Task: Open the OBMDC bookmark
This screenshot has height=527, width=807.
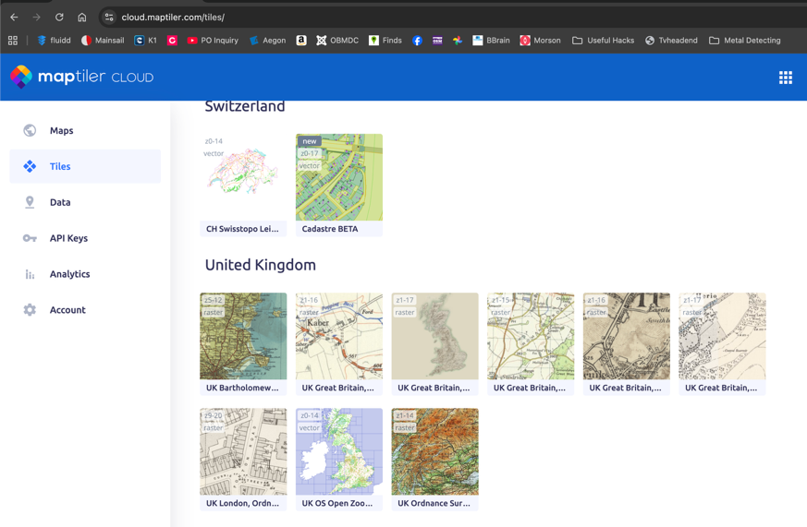Action: [x=337, y=40]
